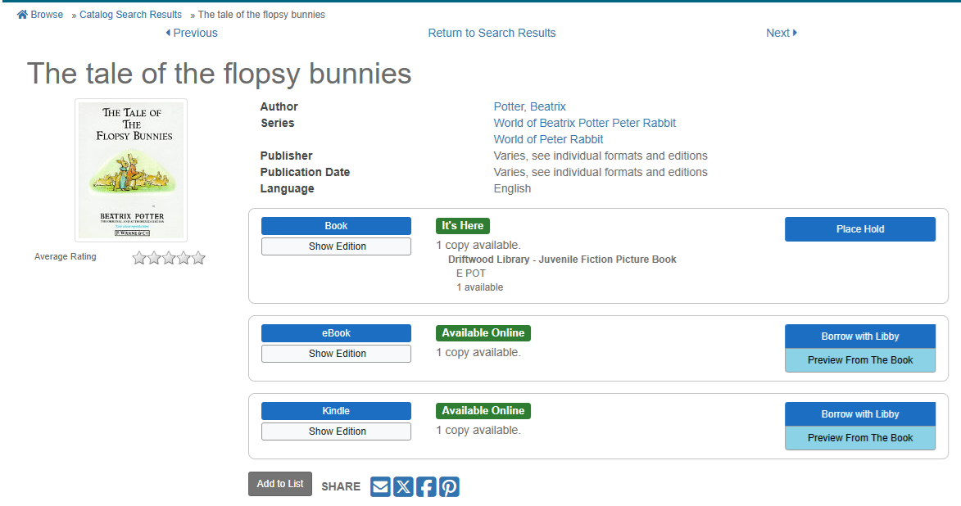
Task: Expand Show Edition under eBook format
Action: [x=336, y=354]
